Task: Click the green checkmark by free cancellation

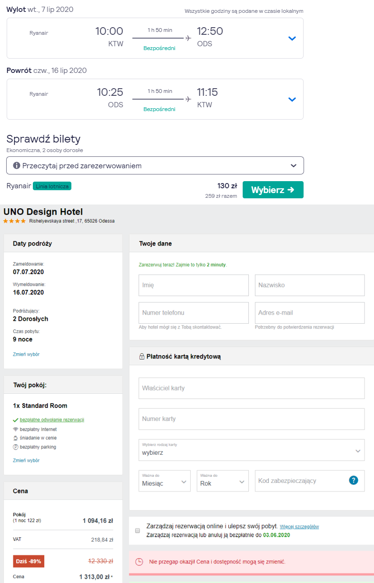Action: coord(16,420)
